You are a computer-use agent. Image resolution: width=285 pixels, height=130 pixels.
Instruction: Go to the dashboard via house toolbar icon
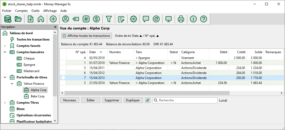(x=41, y=19)
